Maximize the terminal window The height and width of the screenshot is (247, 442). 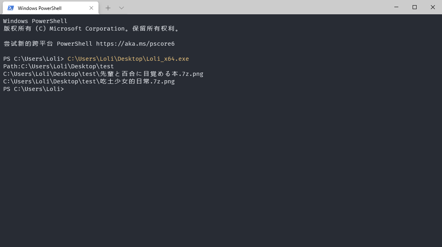[x=414, y=7]
